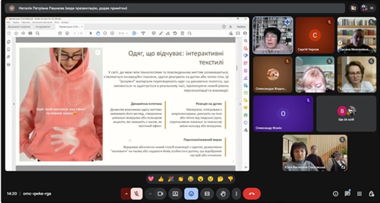380x203 pixels.
Task: Open the activities grid icon
Action: coord(359,193)
